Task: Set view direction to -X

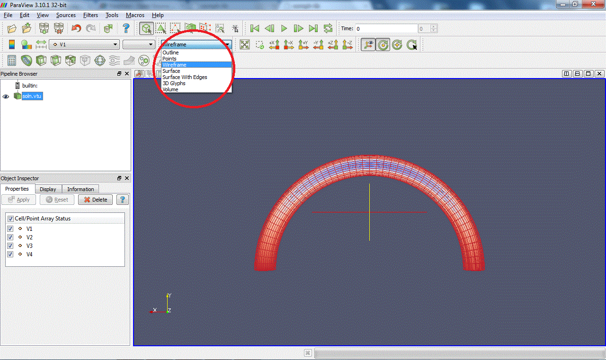Action: (x=289, y=44)
